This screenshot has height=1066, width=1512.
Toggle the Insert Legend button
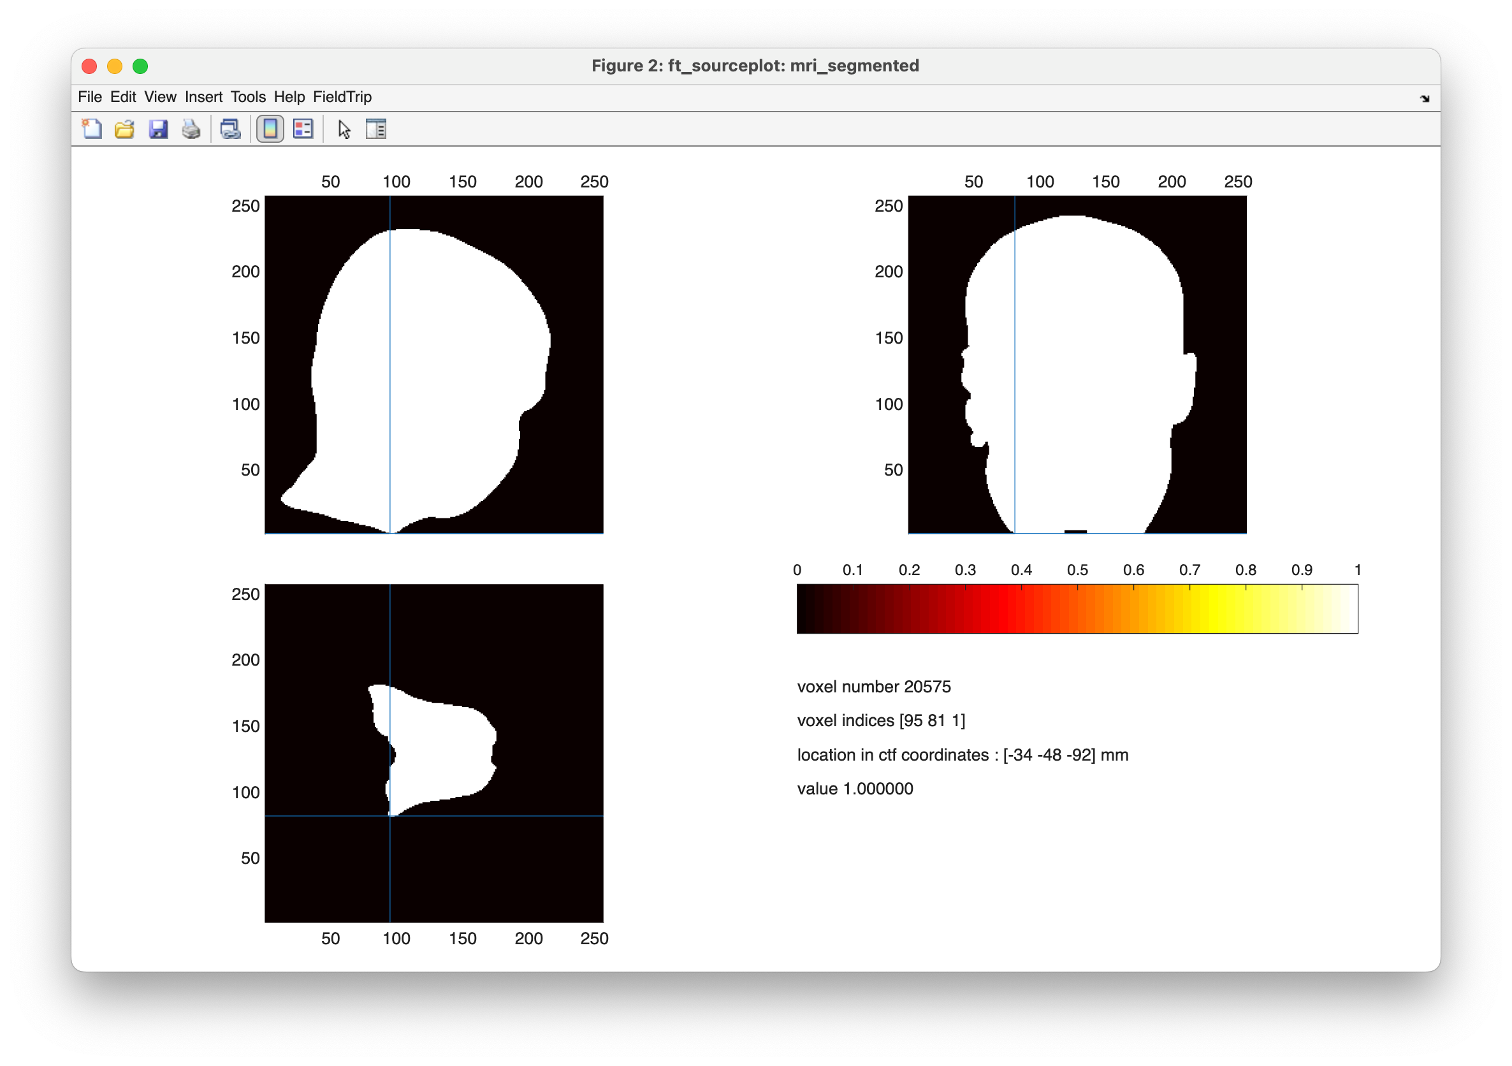click(303, 129)
